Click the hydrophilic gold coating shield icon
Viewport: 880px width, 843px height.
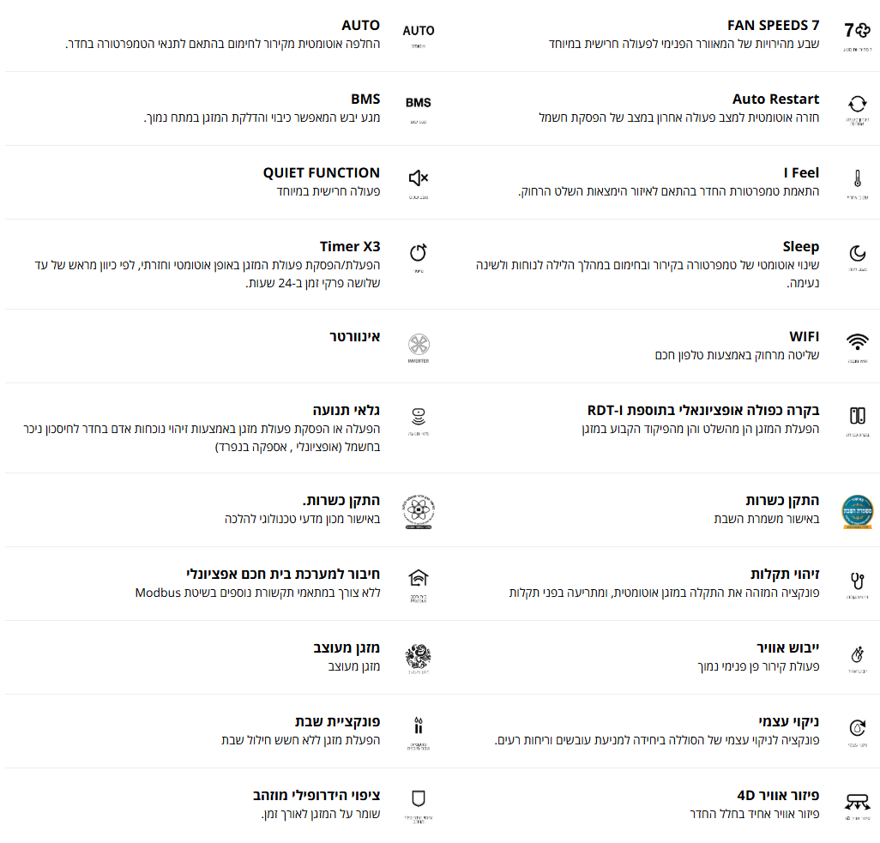pos(418,799)
